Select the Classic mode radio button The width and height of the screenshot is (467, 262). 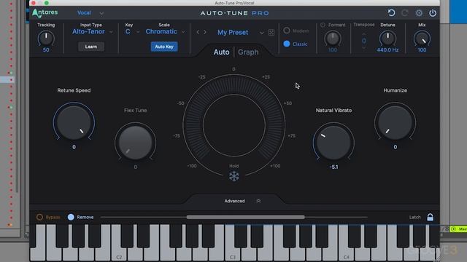[287, 44]
